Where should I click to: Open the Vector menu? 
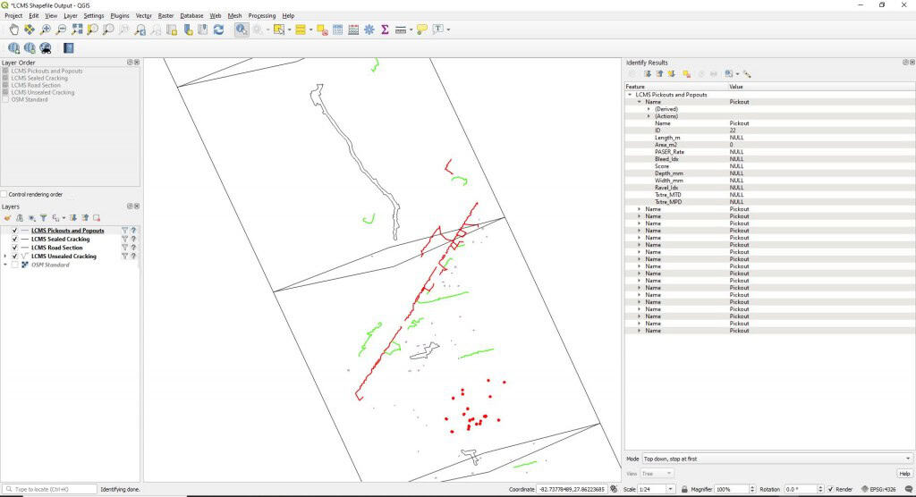tap(144, 16)
